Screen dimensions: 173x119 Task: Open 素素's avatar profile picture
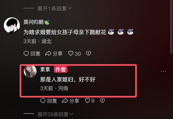(x=30, y=72)
